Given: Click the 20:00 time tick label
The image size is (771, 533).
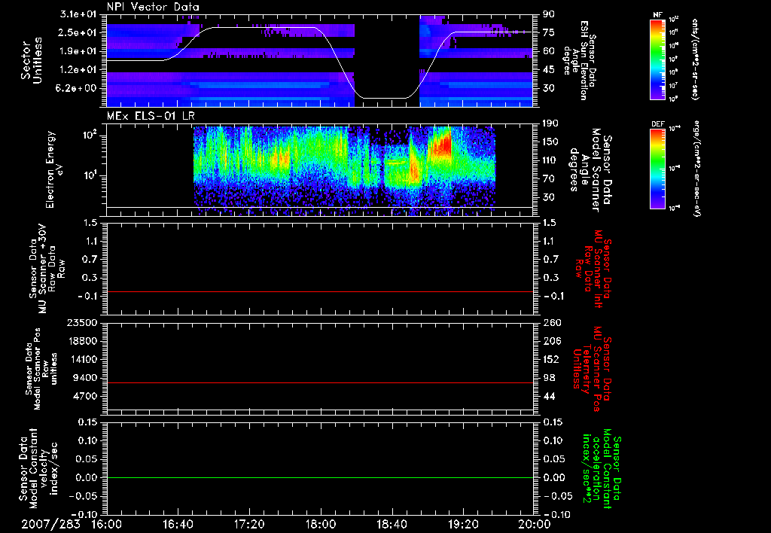Looking at the screenshot, I should 535,524.
